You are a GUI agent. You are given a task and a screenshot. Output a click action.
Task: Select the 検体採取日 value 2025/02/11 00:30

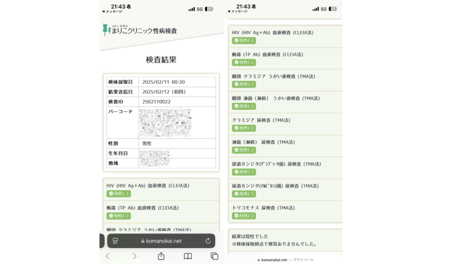pos(164,82)
